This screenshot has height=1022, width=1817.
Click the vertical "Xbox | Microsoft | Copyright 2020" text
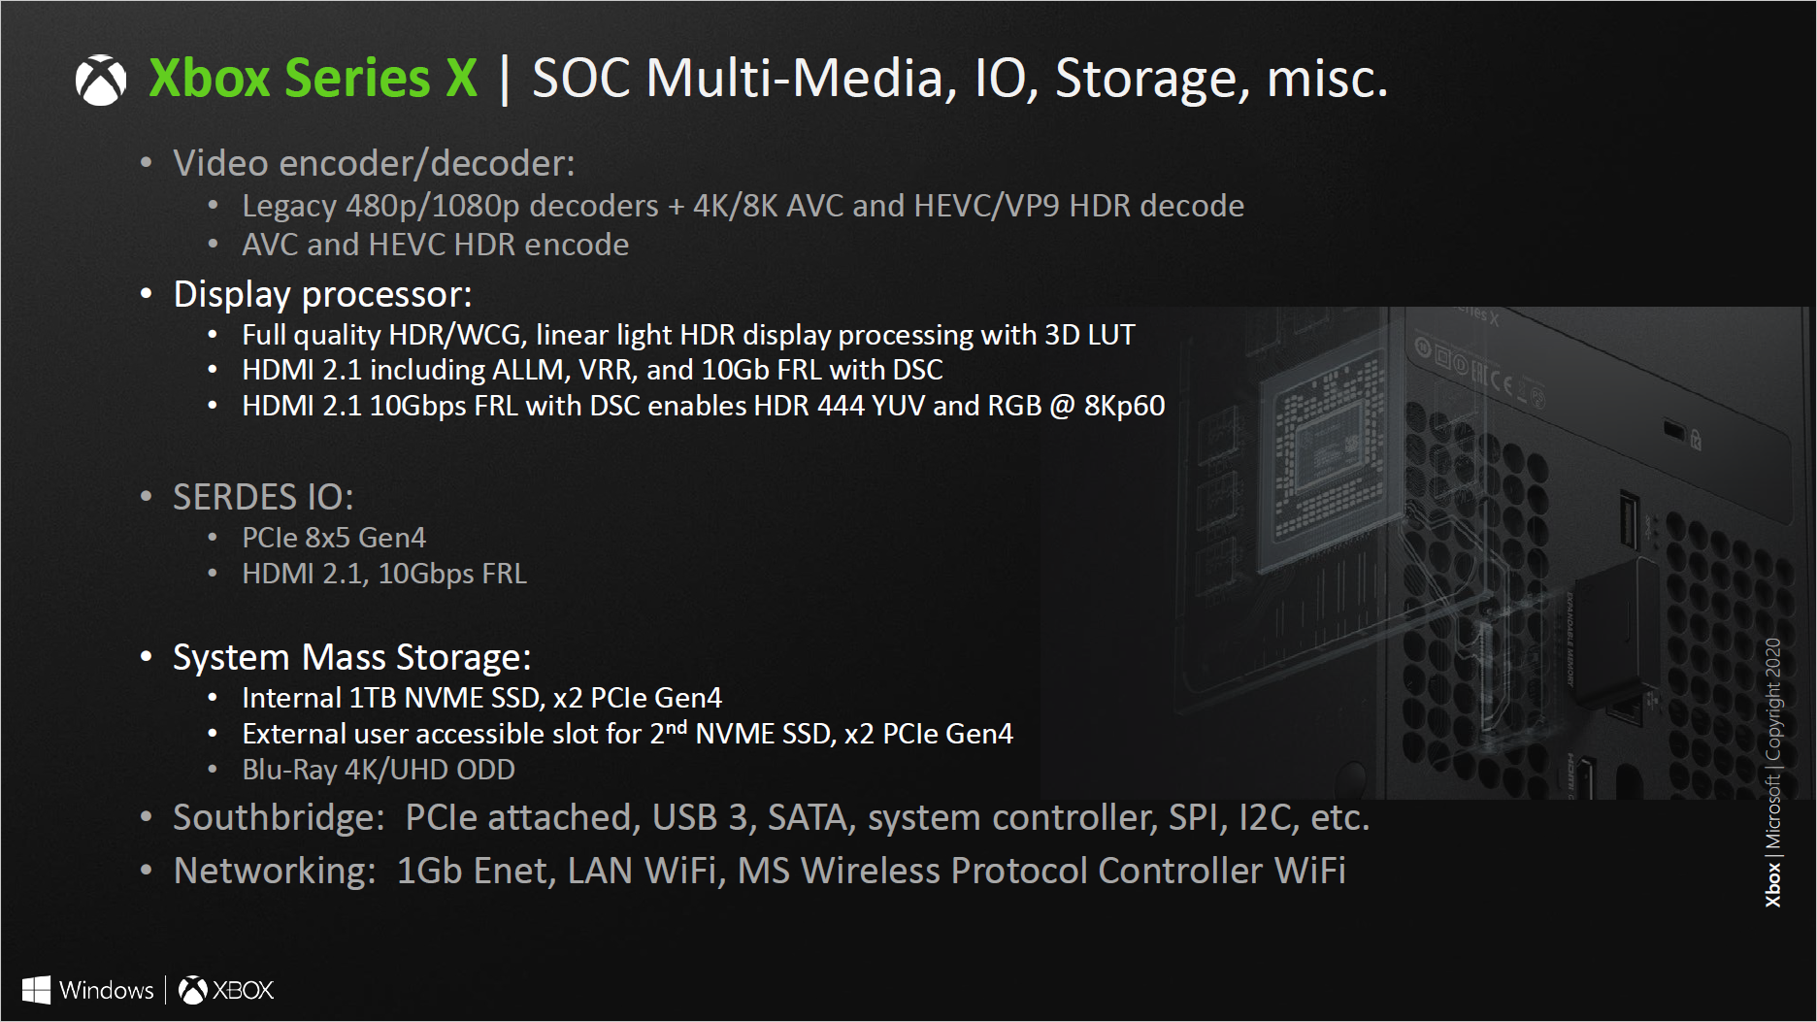[1772, 773]
